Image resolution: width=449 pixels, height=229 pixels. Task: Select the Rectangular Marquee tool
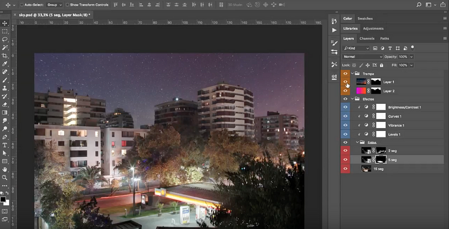(x=4, y=31)
